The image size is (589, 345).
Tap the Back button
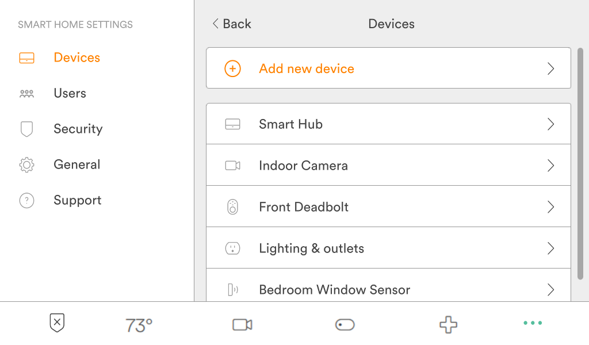231,24
